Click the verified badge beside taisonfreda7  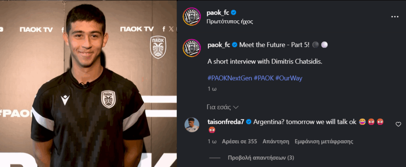pyautogui.click(x=249, y=122)
